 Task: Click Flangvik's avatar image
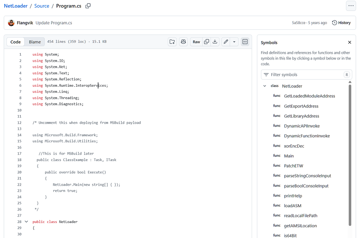(x=11, y=23)
